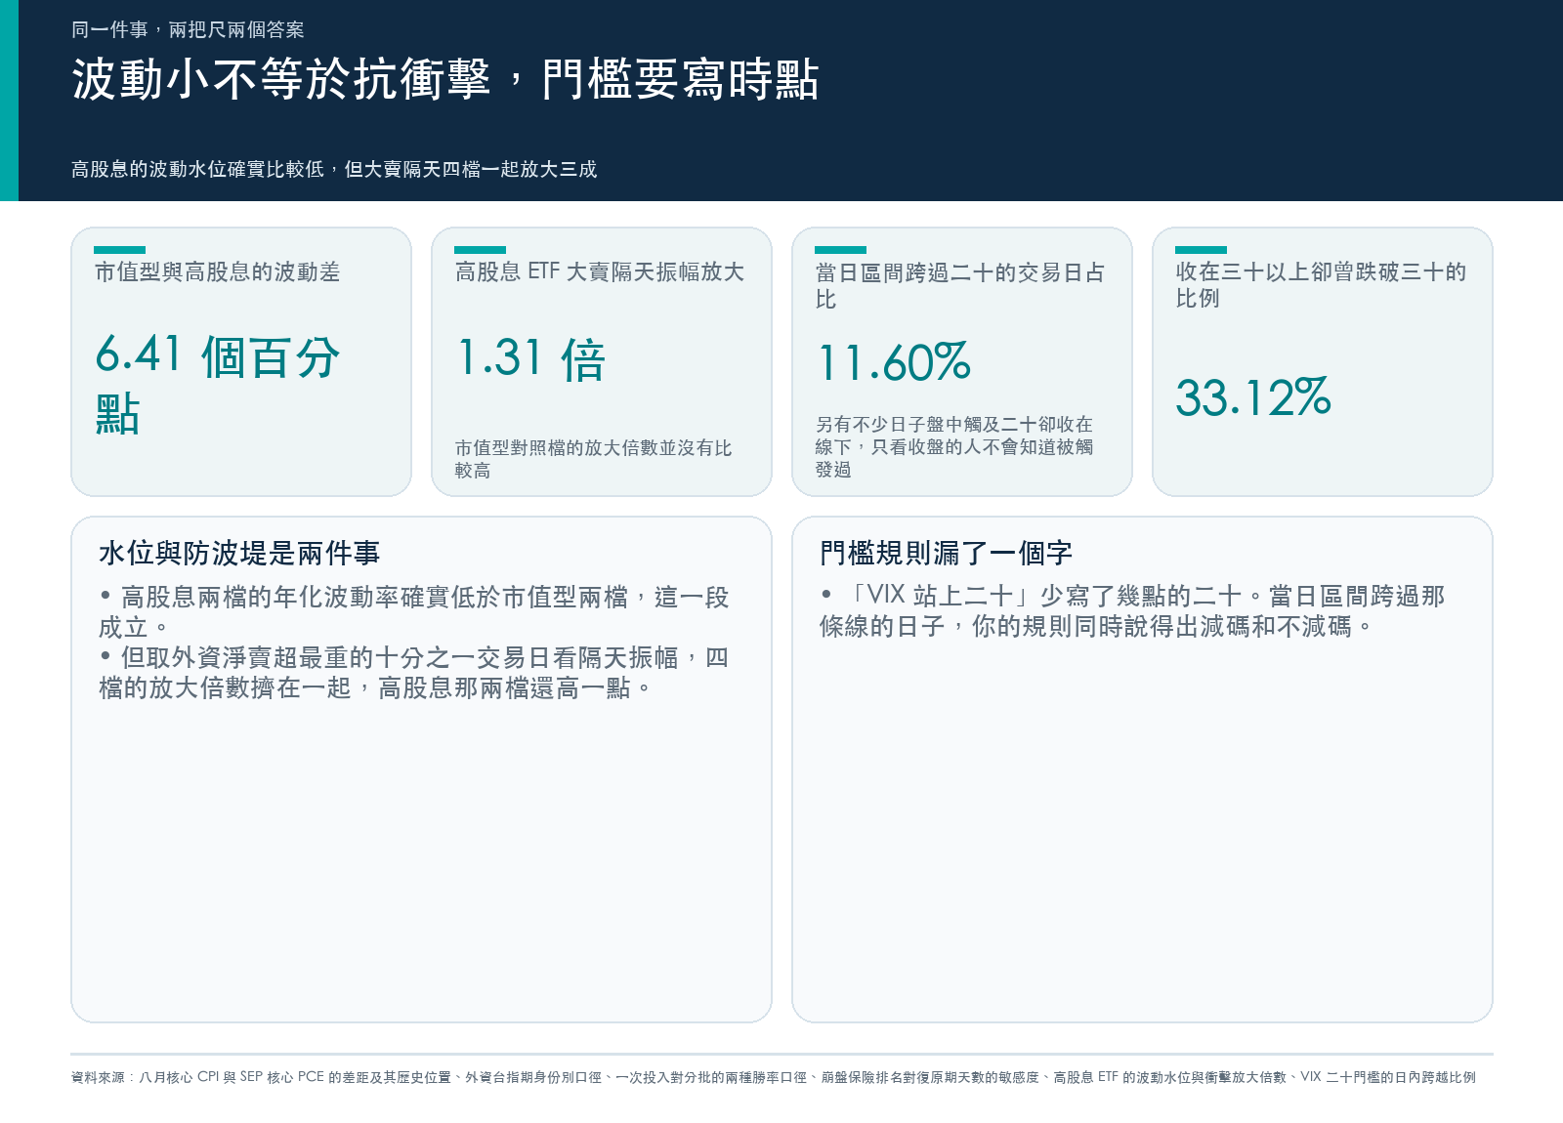Viewport: 1563px width, 1123px height.
Task: Select the card label 市值型與高股息的波動差
Action: pos(217,272)
